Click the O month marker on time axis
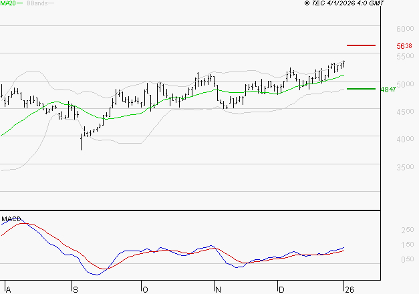 (x=145, y=290)
